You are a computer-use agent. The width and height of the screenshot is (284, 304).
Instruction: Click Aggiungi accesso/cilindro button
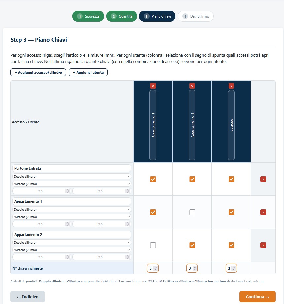[38, 72]
